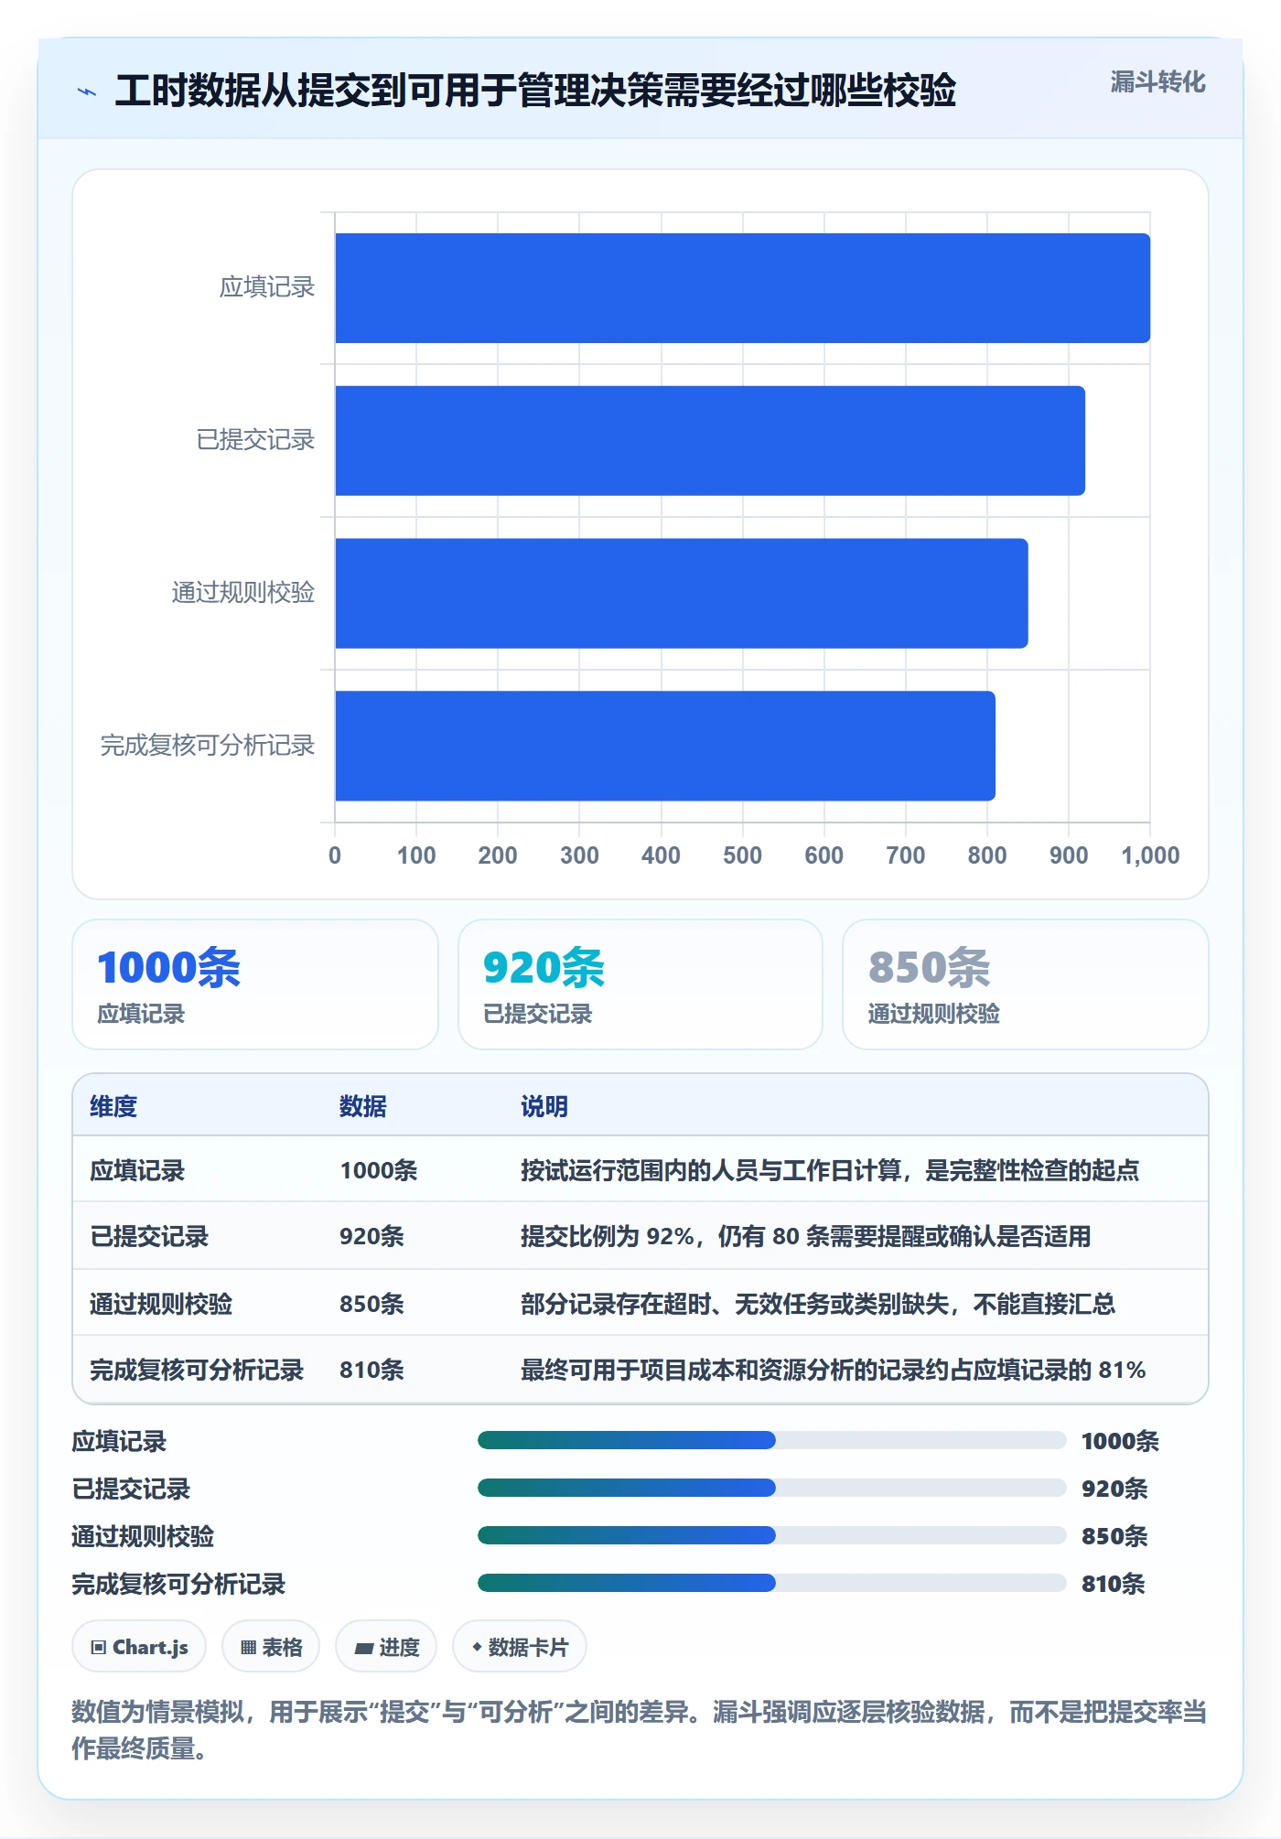Click the 1000条 应填记录 stat card
Screen dimensions: 1281x1839
(x=255, y=984)
